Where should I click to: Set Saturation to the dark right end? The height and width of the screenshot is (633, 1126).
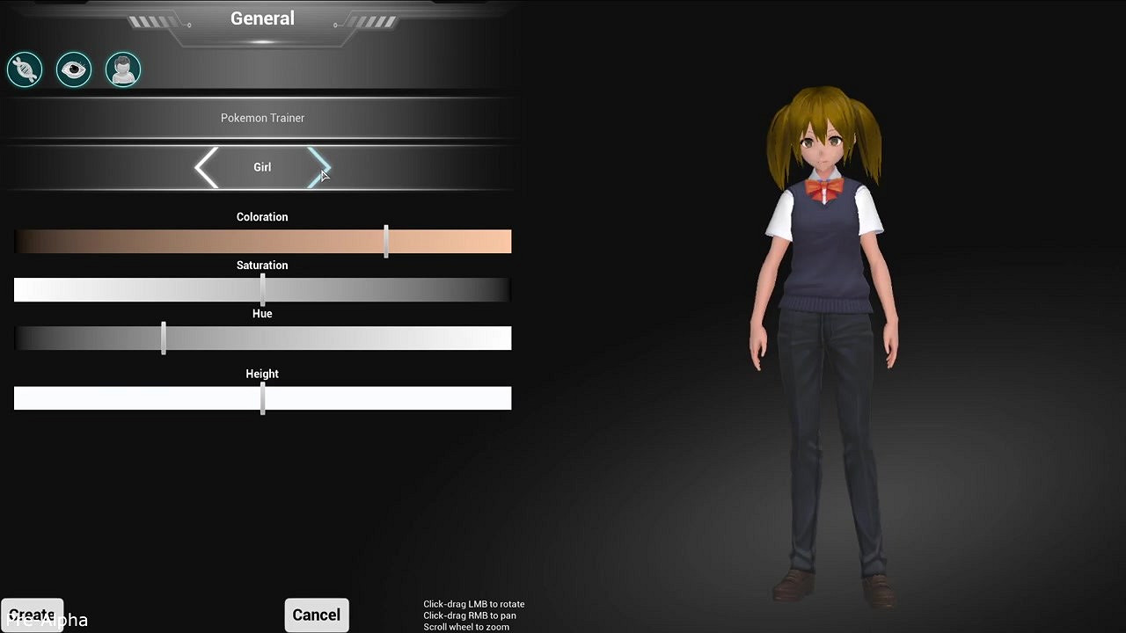(508, 289)
